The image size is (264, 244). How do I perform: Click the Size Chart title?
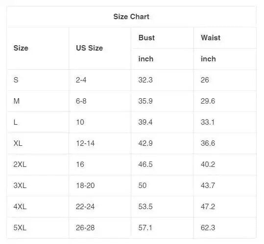pos(131,17)
